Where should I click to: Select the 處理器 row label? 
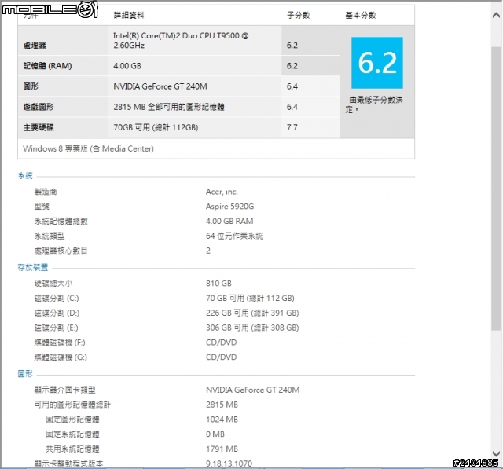(x=35, y=46)
